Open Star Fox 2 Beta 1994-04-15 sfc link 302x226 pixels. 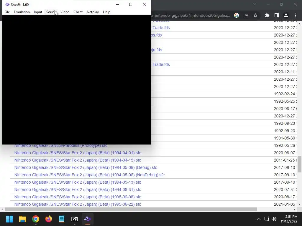78,160
